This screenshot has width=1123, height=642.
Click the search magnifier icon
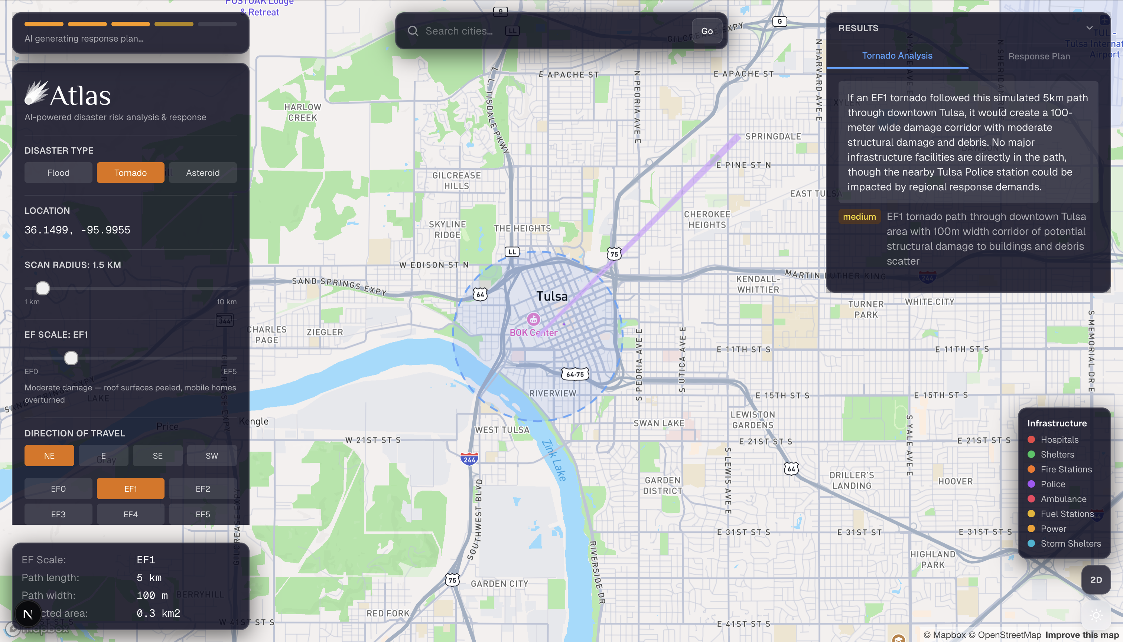413,31
